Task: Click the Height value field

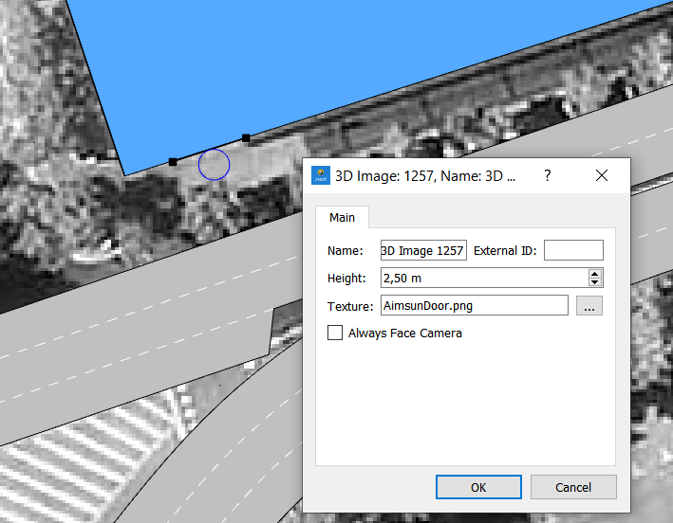Action: [483, 278]
